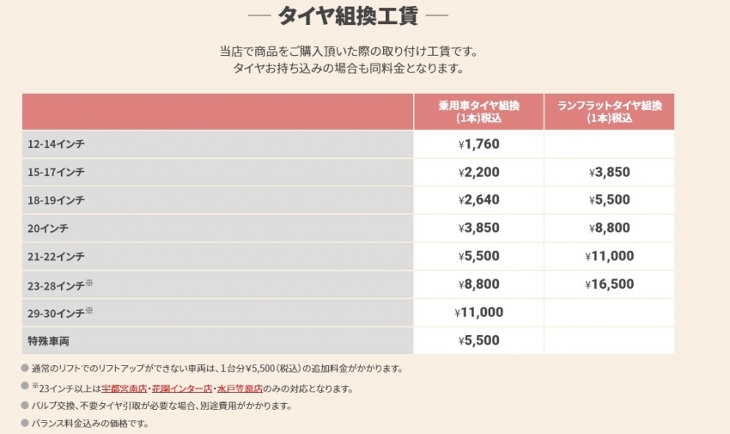Select the 18-19インチ row label
The width and height of the screenshot is (730, 434).
[x=57, y=200]
